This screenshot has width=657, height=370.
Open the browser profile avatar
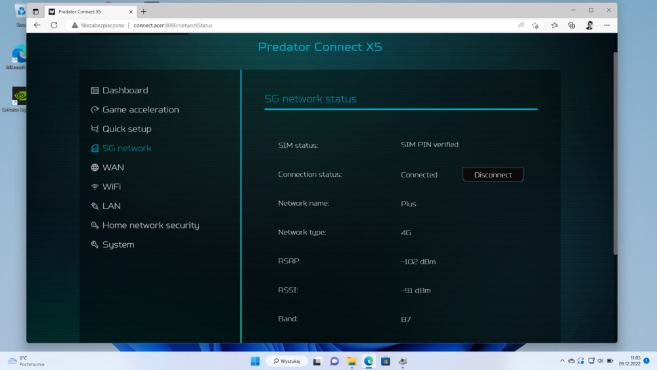coord(589,25)
